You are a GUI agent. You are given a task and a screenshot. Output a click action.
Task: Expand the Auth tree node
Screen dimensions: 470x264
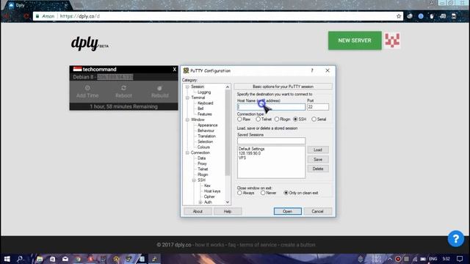coord(200,202)
